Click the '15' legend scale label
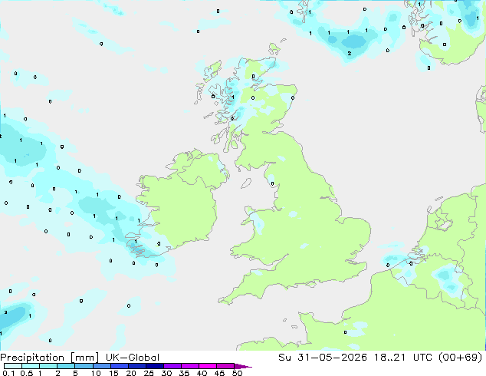The image size is (486, 376). point(113,373)
